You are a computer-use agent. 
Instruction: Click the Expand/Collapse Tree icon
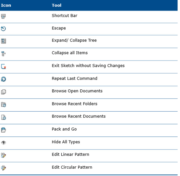pos(4,41)
